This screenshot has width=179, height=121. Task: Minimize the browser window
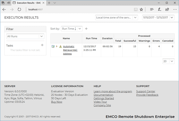tap(159, 3)
